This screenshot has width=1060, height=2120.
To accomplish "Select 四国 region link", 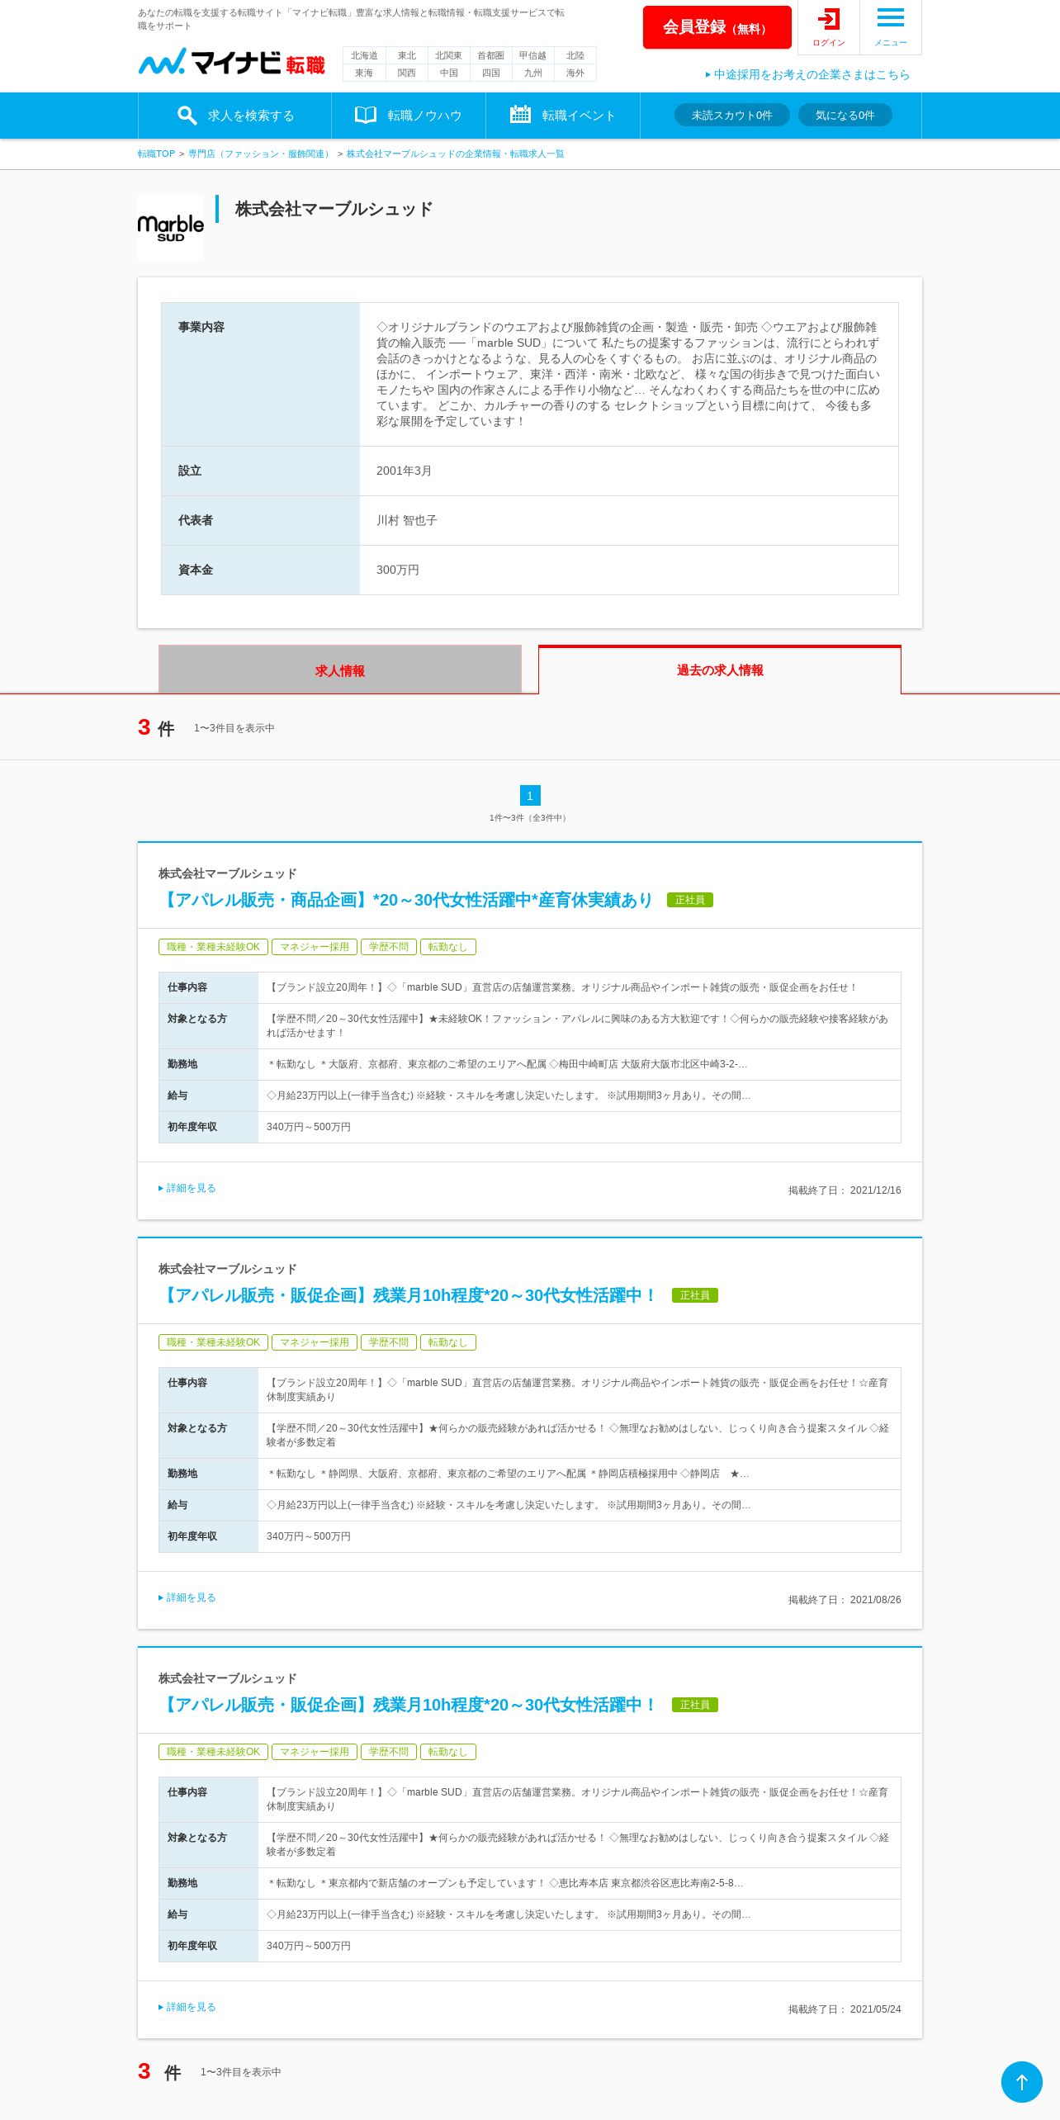I will [x=490, y=73].
